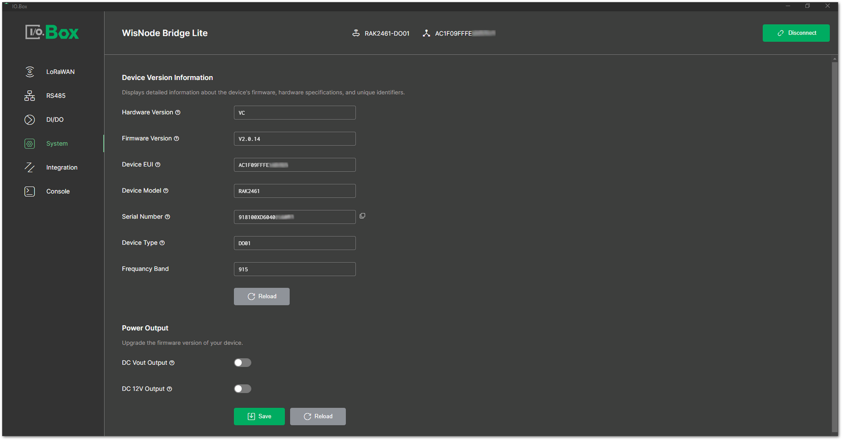Click the device icon beside RAK2461-DO01
The width and height of the screenshot is (842, 440).
pyautogui.click(x=356, y=33)
